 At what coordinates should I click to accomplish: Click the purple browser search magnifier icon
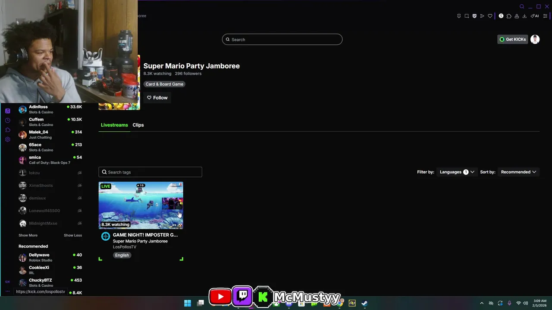coord(522,6)
